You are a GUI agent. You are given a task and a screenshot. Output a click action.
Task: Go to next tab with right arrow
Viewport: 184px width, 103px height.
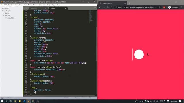point(26,8)
